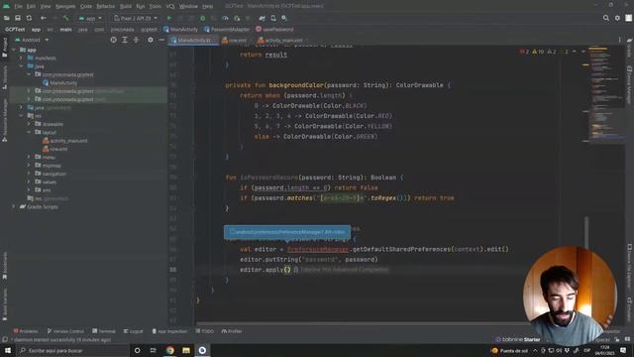Click the Sync Project with Gradle Files icon

point(262,18)
